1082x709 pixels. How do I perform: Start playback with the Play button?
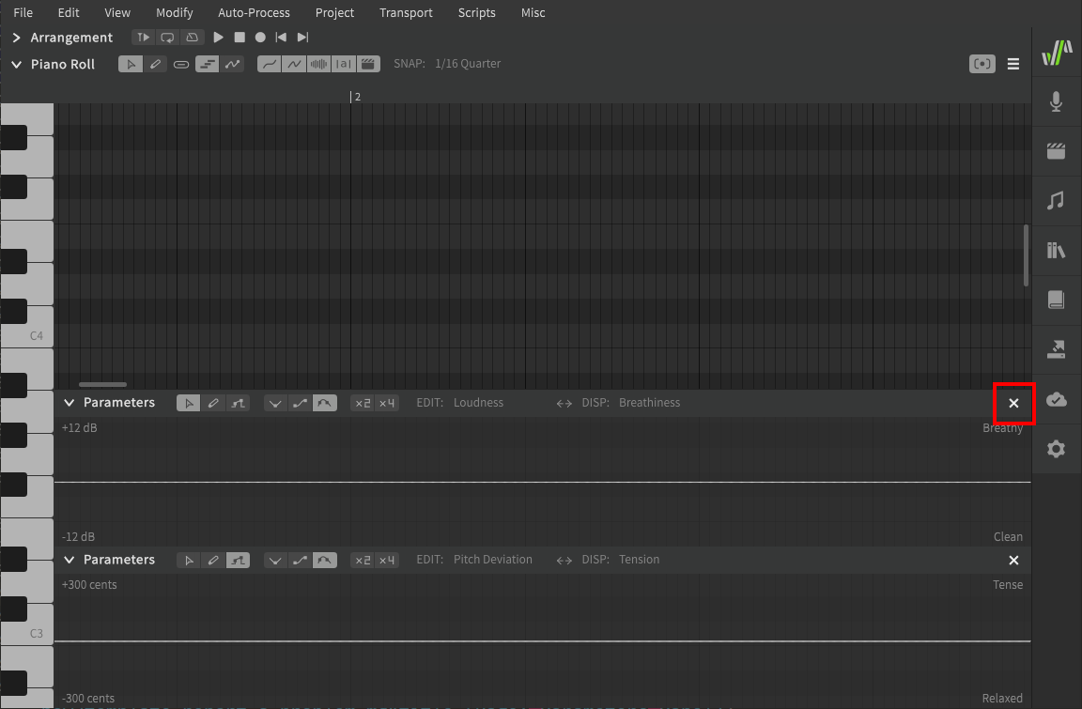point(219,38)
